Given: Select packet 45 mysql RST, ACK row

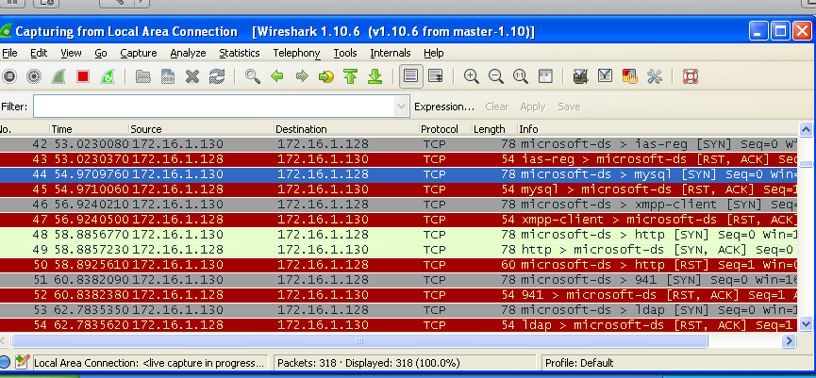Looking at the screenshot, I should coord(398,189).
